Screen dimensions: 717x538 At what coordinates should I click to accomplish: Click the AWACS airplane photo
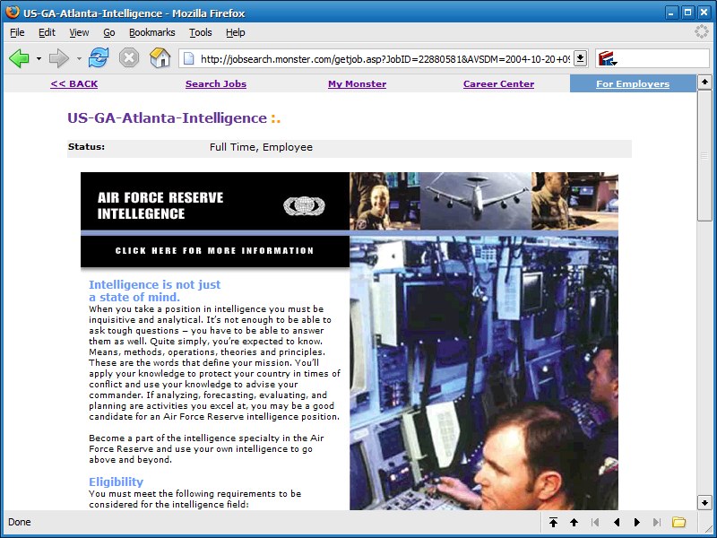point(476,201)
